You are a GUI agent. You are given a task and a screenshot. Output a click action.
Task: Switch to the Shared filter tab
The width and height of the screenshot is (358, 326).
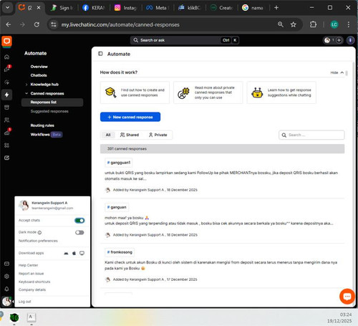pyautogui.click(x=130, y=135)
